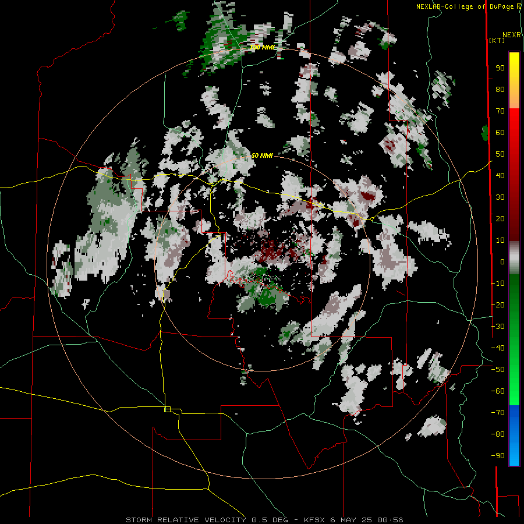
Task: Click the -80 value on the velocity scale
Action: coord(498,434)
